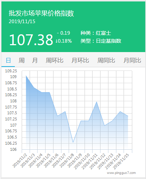
Task: Click the title 批发市场苹果价格指数
Action: tap(41, 13)
